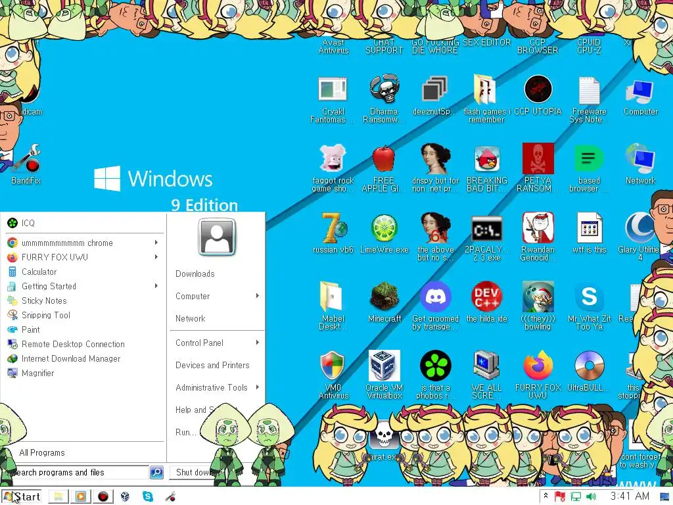673x505 pixels.
Task: Open the based browser green icon
Action: [589, 158]
